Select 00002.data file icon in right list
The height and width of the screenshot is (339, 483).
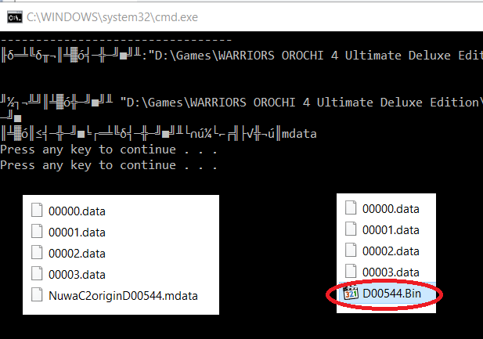[x=351, y=251]
